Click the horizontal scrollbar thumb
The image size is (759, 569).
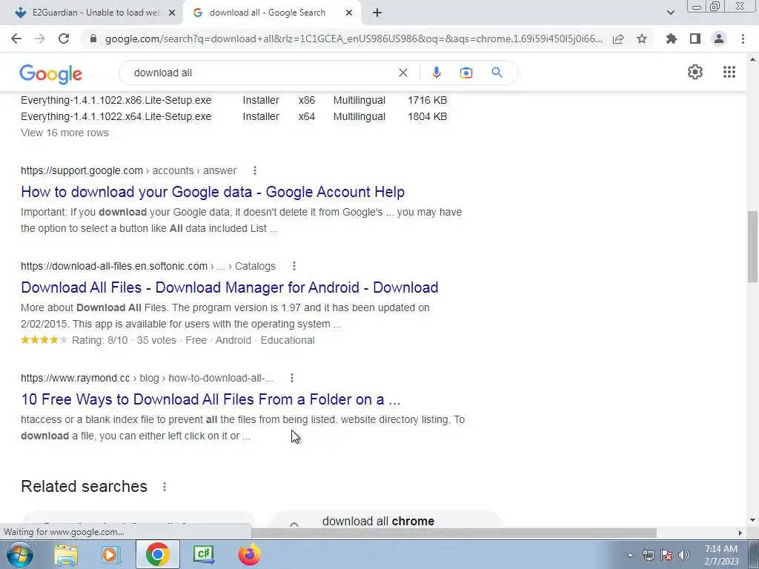click(454, 533)
